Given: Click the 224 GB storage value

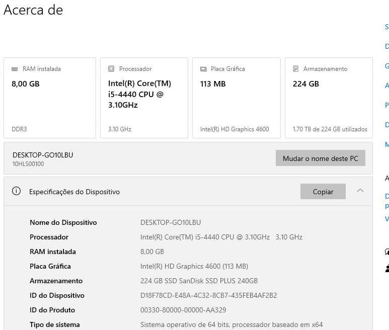Looking at the screenshot, I should [305, 84].
